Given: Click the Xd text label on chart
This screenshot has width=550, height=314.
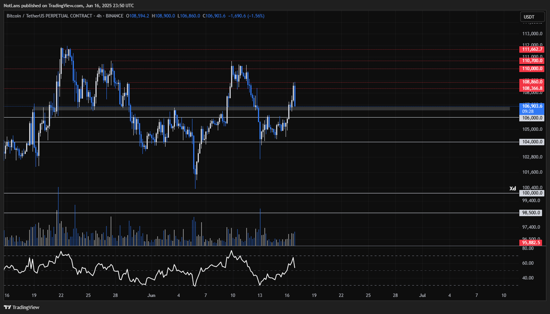Looking at the screenshot, I should (513, 189).
